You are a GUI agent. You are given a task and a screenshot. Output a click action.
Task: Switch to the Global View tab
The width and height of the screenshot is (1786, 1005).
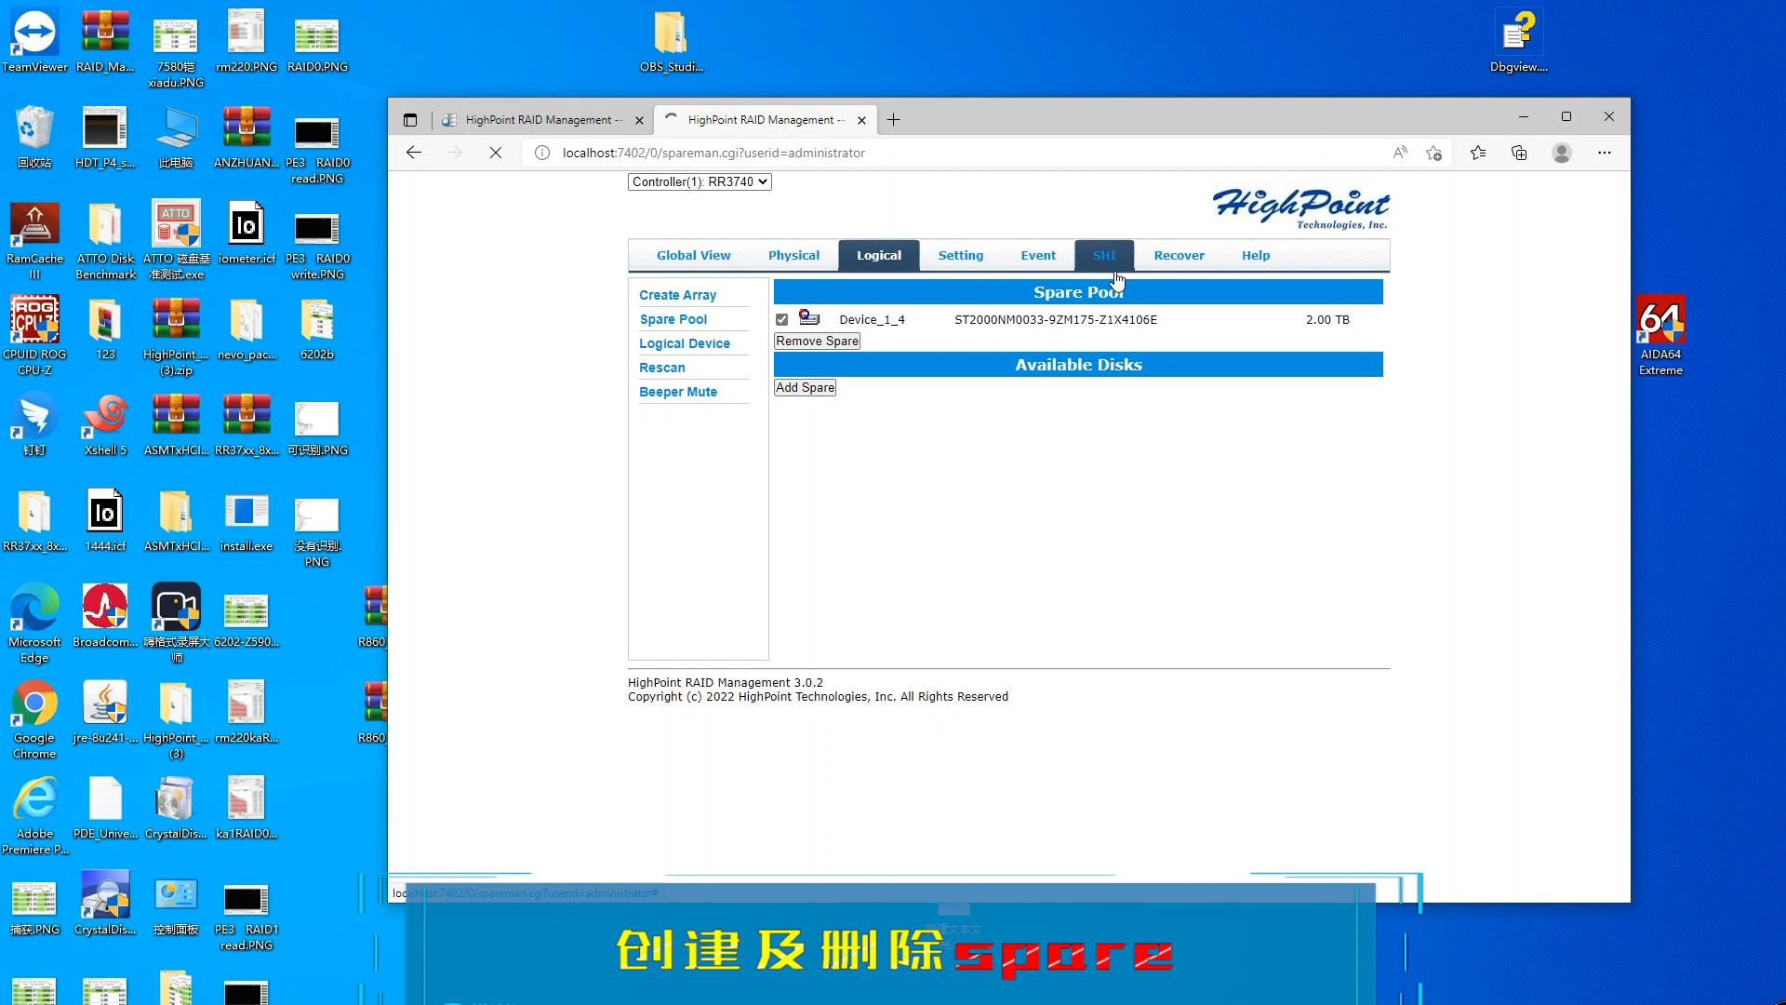[694, 255]
